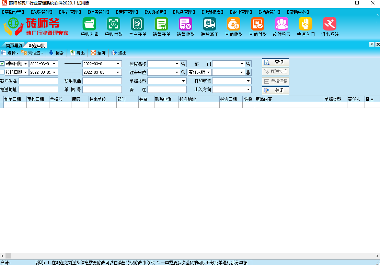Click person icon beside 责任人销 field
This screenshot has width=380, height=265.
(x=248, y=72)
